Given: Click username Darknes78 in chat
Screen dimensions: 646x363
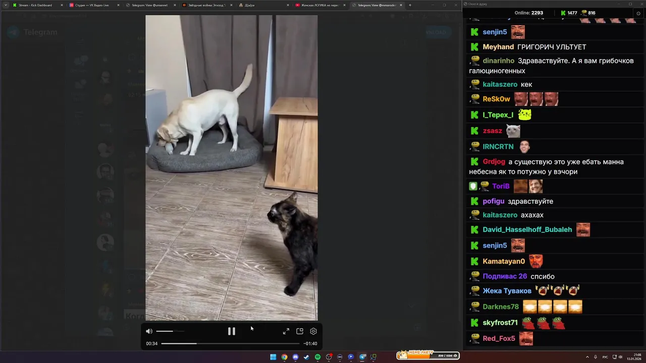Looking at the screenshot, I should (501, 307).
